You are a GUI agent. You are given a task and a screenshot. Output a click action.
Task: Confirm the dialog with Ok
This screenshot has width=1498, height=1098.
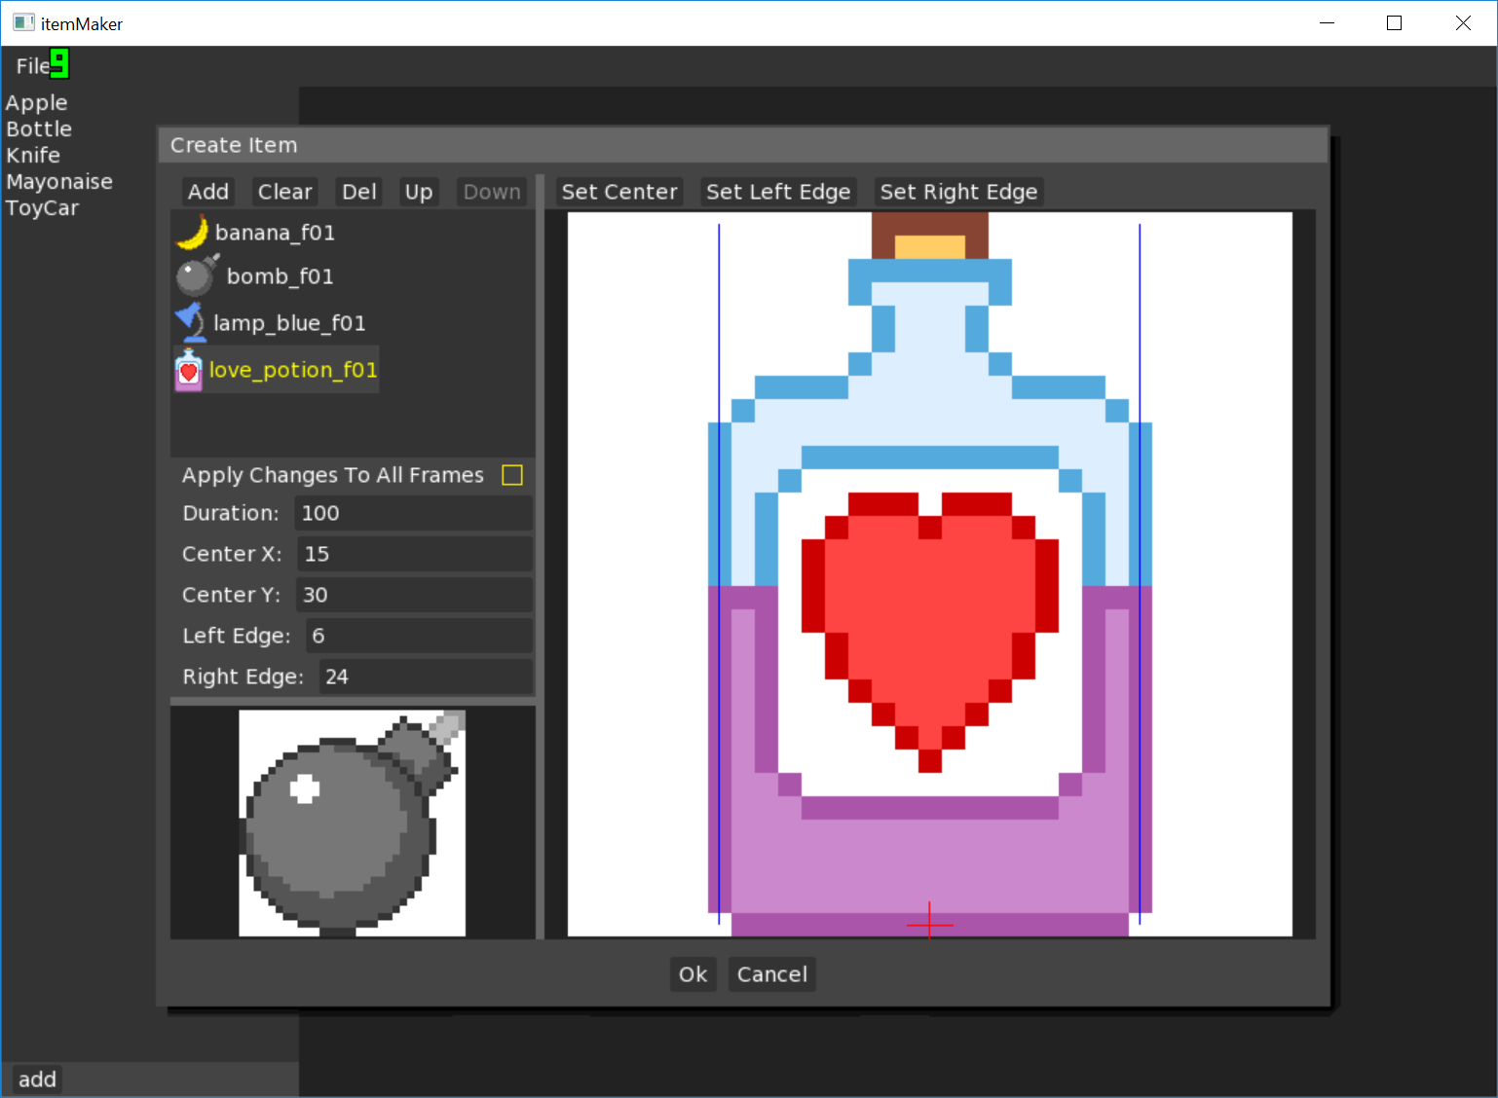click(693, 974)
